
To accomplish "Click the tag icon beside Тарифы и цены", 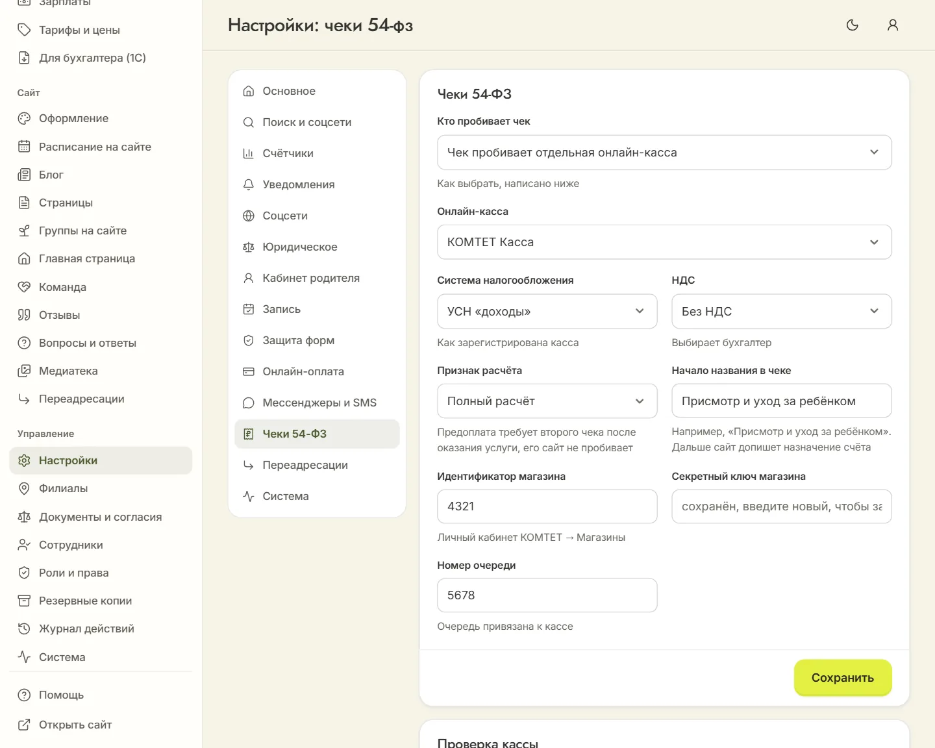I will (x=24, y=30).
